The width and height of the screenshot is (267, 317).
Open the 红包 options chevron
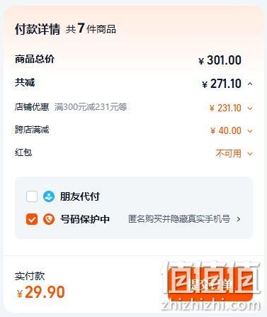tap(250, 154)
